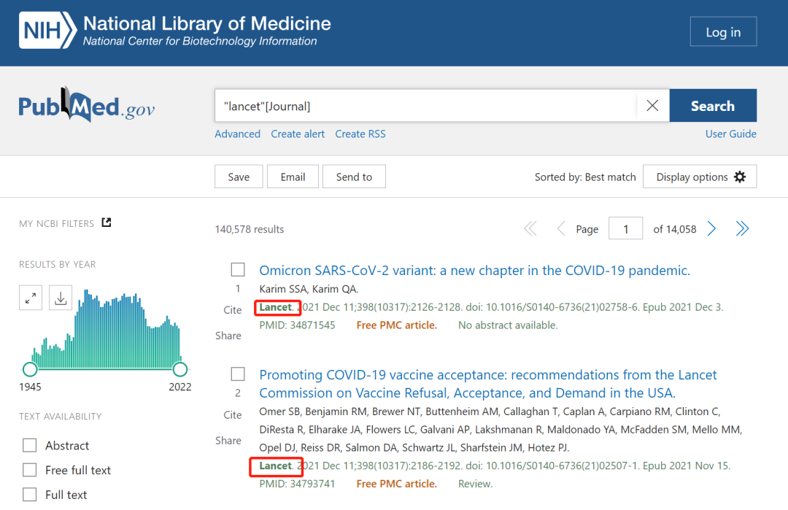Image resolution: width=788 pixels, height=510 pixels.
Task: Enable the Free full text filter
Action: click(30, 470)
